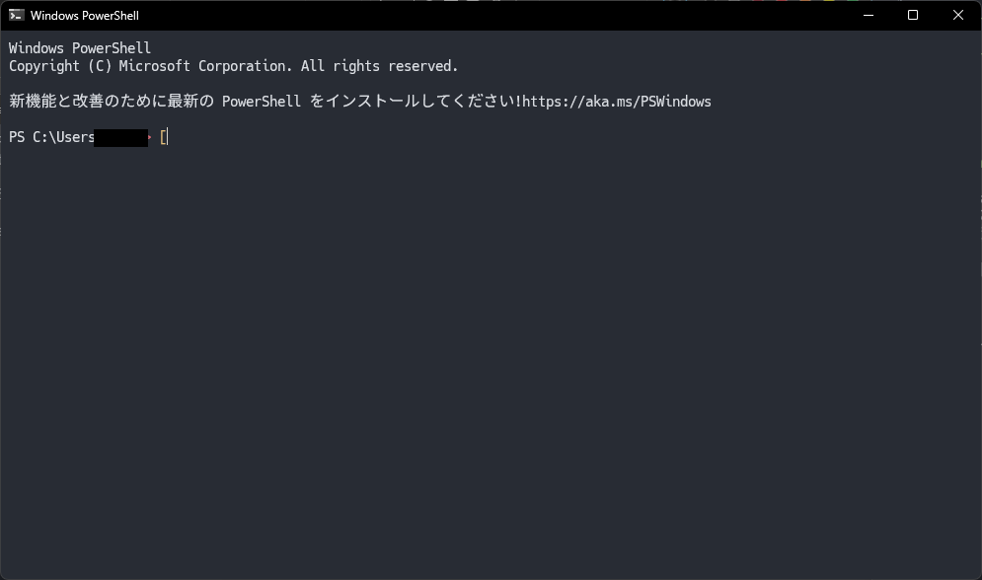Click the "C:\Users" path in the prompt
This screenshot has width=982, height=580.
click(63, 137)
